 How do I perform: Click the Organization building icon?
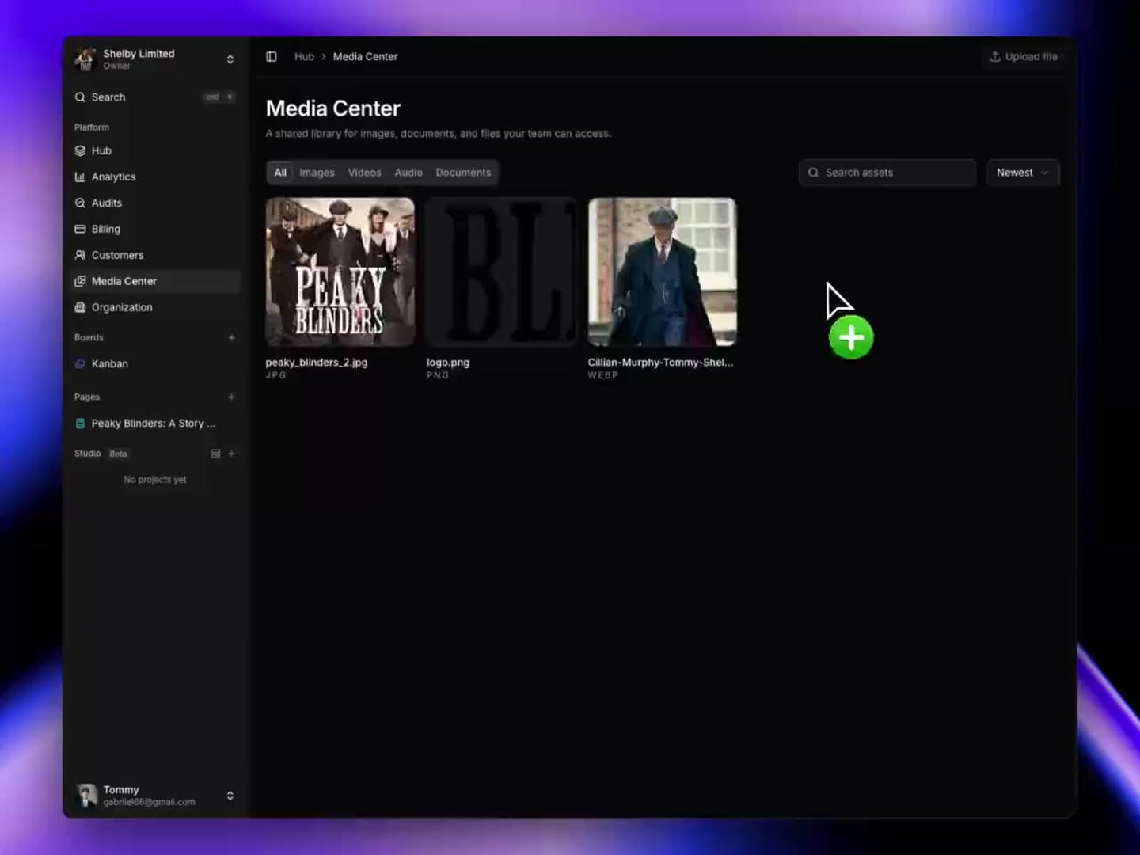tap(80, 307)
